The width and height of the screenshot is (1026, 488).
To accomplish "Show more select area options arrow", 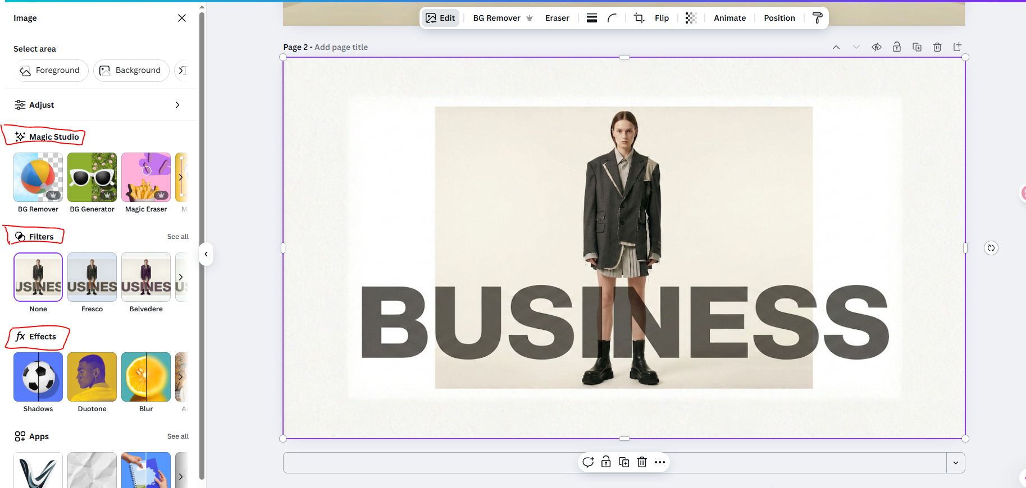I will click(182, 71).
